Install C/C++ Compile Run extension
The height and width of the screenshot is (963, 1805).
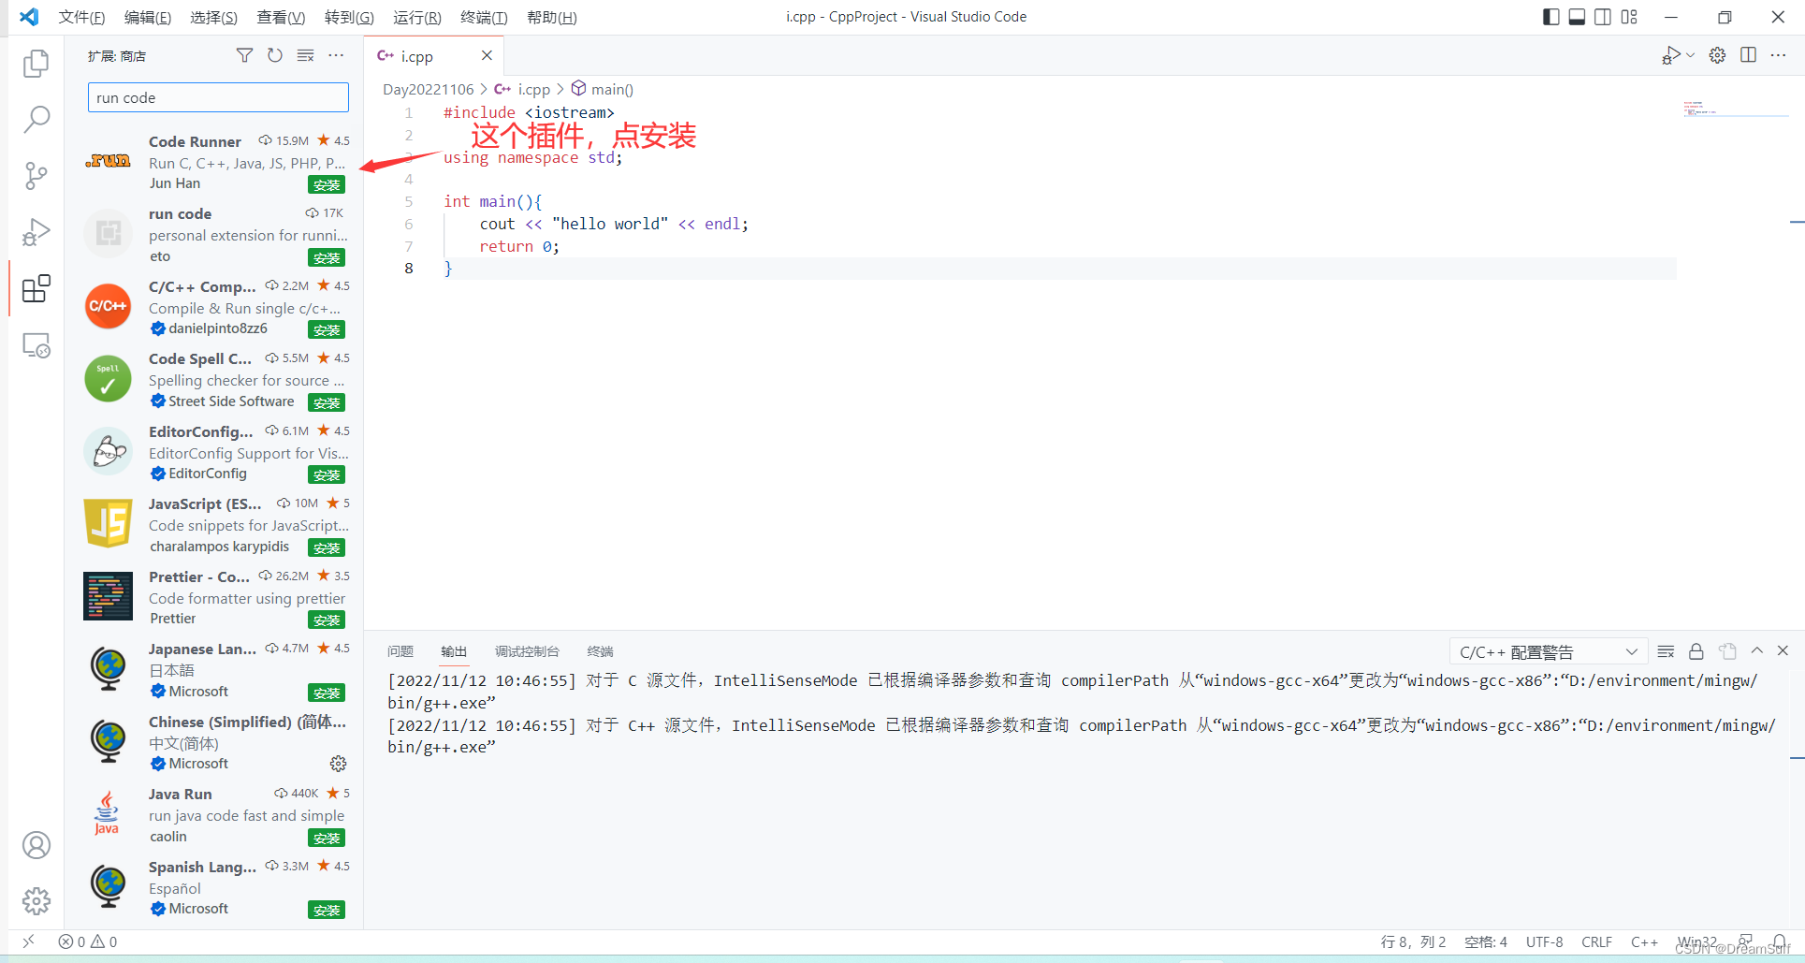point(327,330)
